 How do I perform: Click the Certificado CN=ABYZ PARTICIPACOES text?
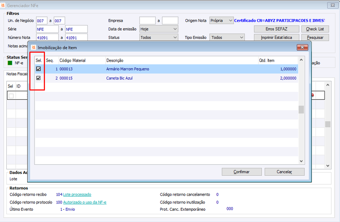tap(279, 20)
